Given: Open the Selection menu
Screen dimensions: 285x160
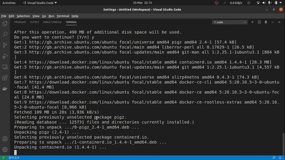Looking at the screenshot, I should [x=23, y=16].
